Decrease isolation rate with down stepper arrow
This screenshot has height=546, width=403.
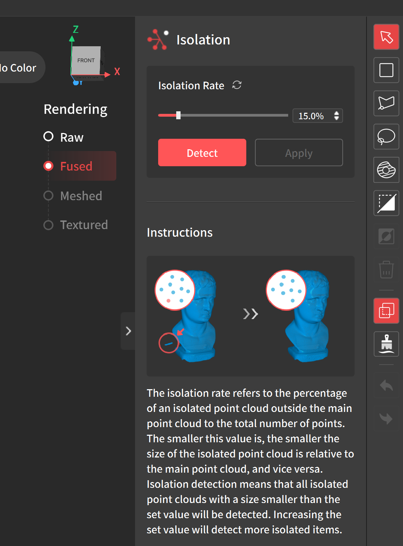(x=337, y=119)
